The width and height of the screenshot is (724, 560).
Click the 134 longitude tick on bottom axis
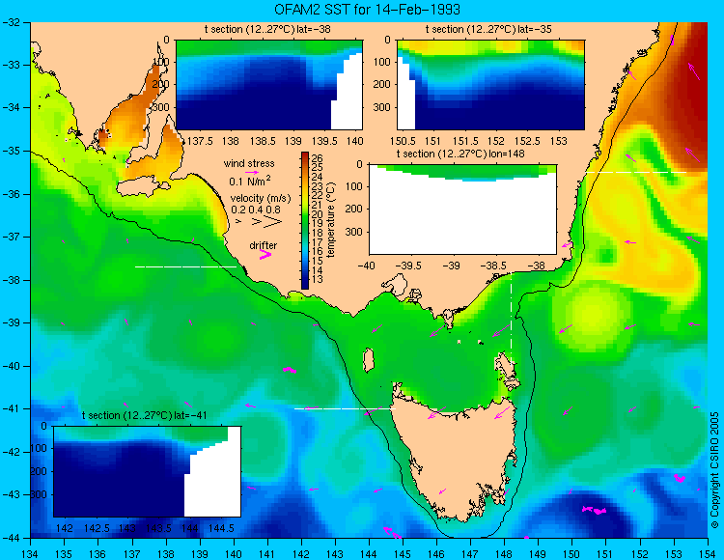point(31,553)
